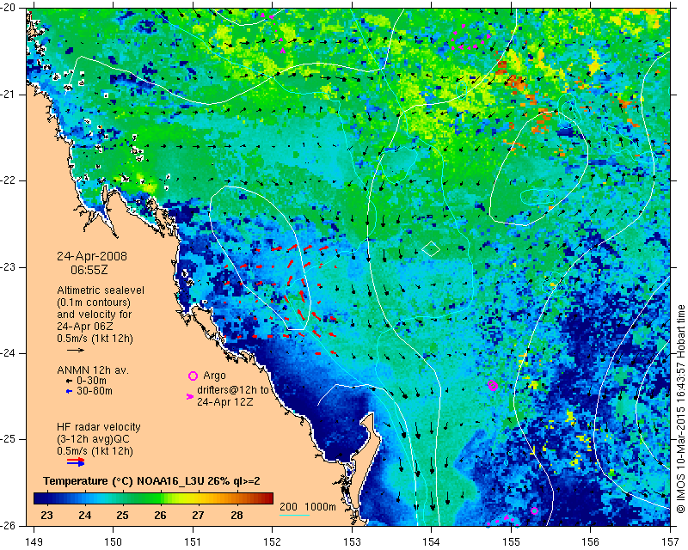Click the longitude axis label 157

(671, 542)
